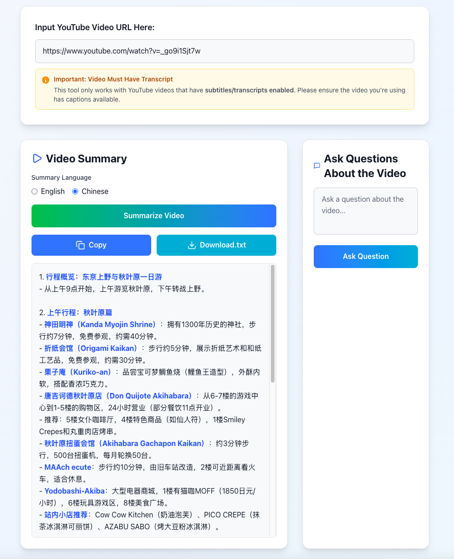Click the Yodobashi-Akiba blue heading
454x559 pixels.
74,491
